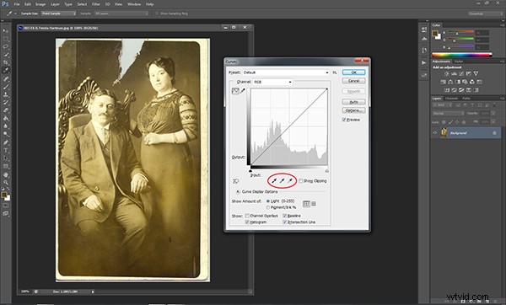Open the Channel RGB dropdown
The image size is (506, 305).
click(272, 82)
